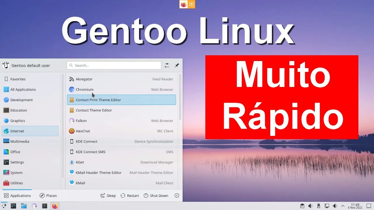Open KDE Connect SMS

pyautogui.click(x=122, y=152)
